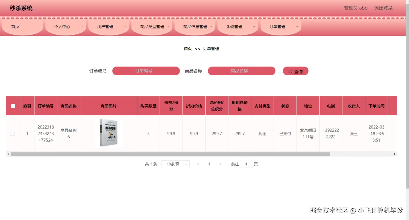Open the 首页 menu item
The height and width of the screenshot is (220, 409).
[x=22, y=27]
